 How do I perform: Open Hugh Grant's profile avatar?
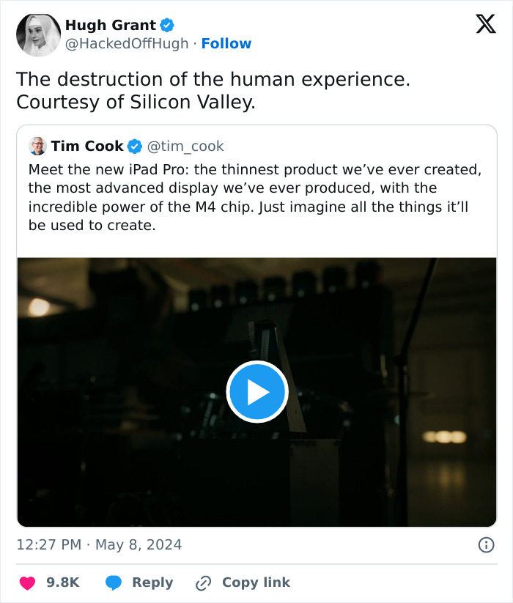(38, 34)
